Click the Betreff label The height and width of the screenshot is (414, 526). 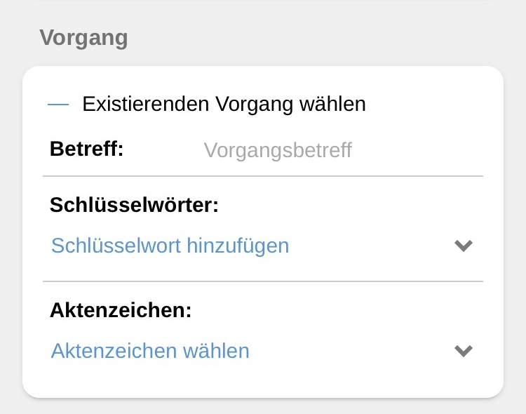86,149
